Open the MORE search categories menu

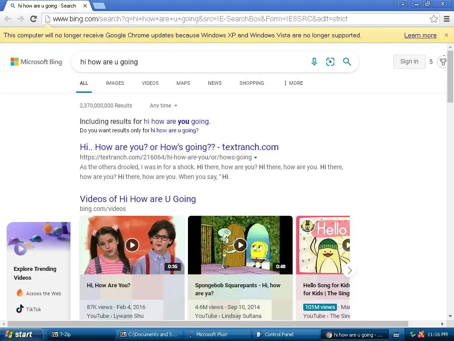point(294,83)
